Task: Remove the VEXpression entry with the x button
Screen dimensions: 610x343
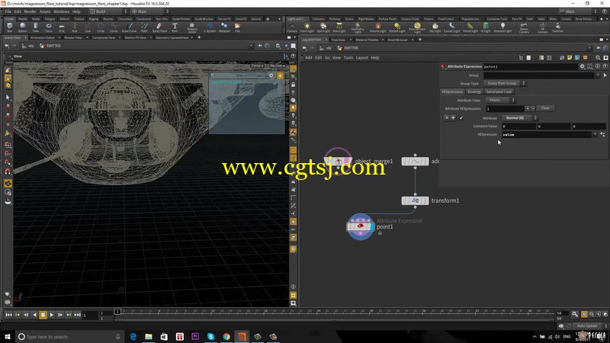Action: pos(446,118)
